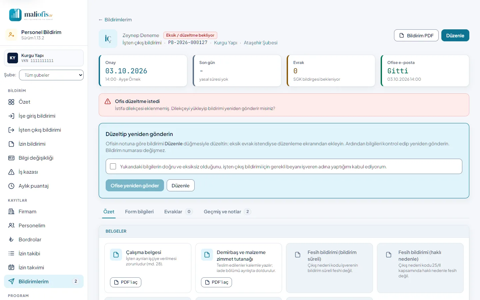The width and height of the screenshot is (480, 300).
Task: Click the outlined Düzenle button beside resend
Action: (181, 186)
